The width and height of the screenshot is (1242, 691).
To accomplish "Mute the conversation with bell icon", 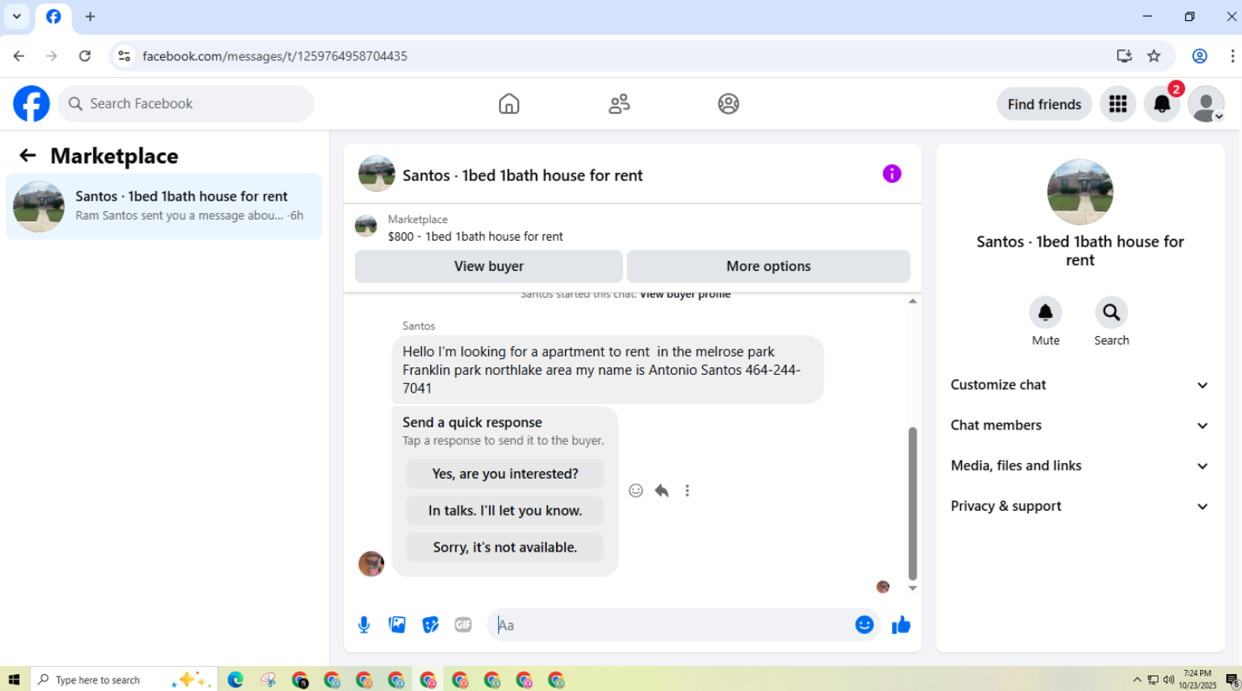I will pyautogui.click(x=1046, y=313).
